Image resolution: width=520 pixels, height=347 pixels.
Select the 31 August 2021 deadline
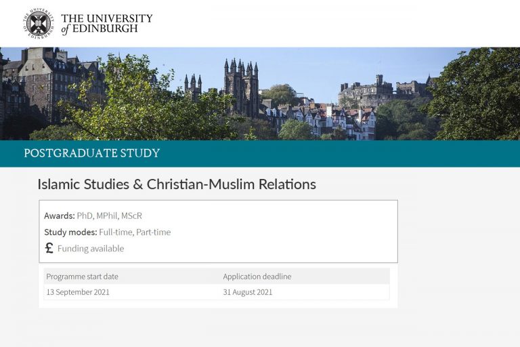pos(248,292)
